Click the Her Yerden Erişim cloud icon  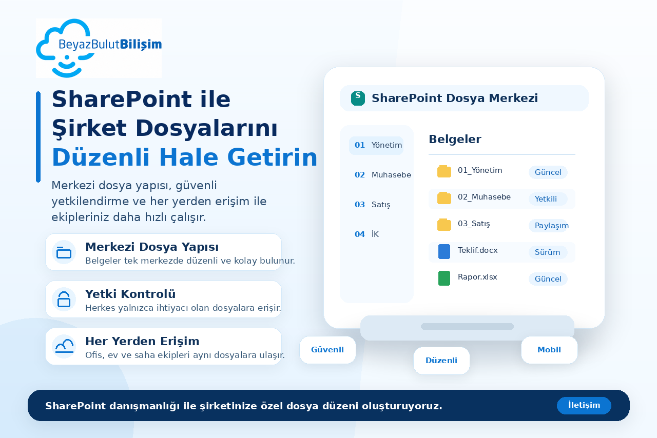[x=64, y=347]
